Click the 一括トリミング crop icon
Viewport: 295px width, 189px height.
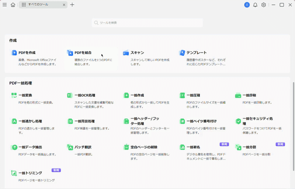coord(14,173)
